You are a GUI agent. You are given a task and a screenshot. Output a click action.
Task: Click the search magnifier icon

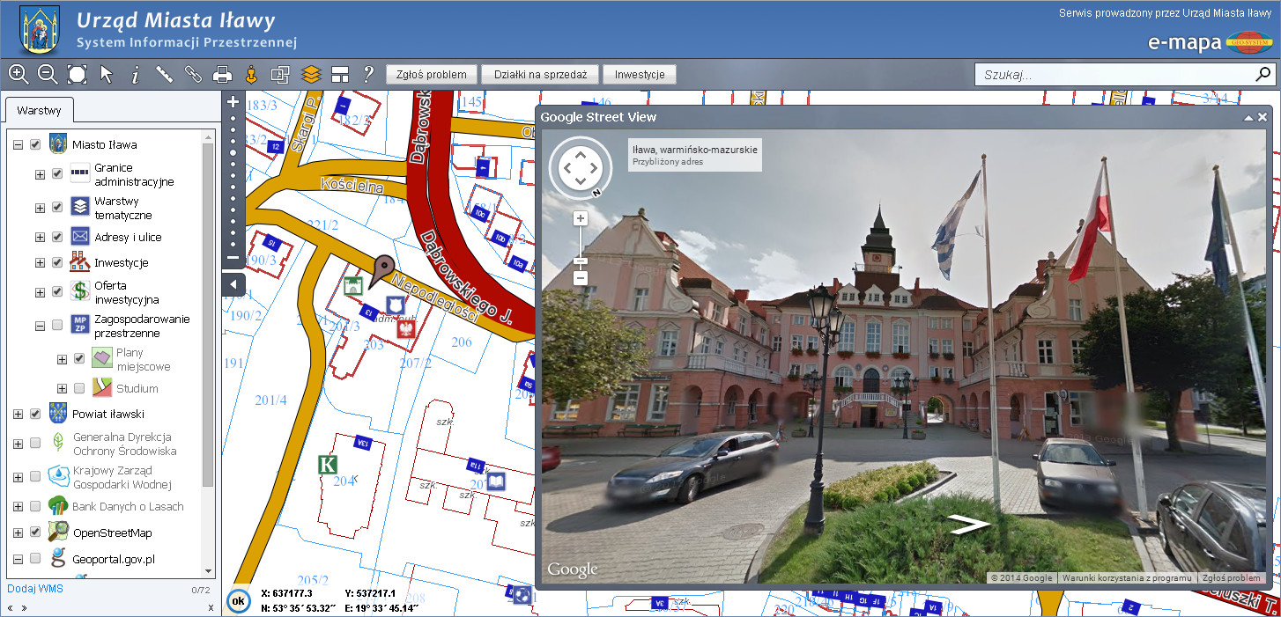(1262, 75)
